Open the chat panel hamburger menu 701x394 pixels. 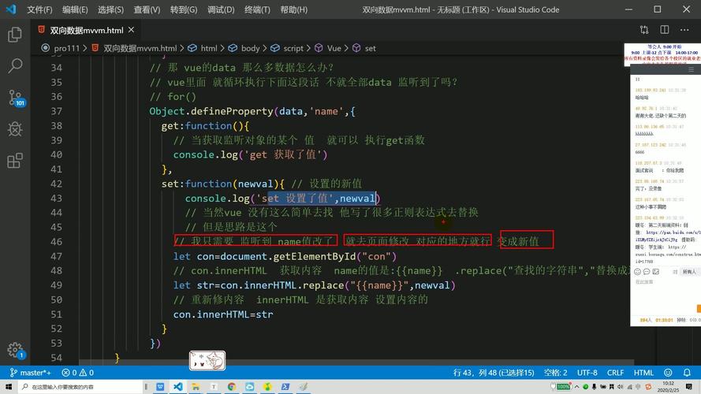[691, 69]
